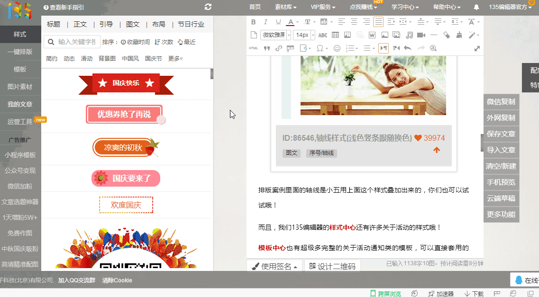Click the style keyword search field

(76, 42)
